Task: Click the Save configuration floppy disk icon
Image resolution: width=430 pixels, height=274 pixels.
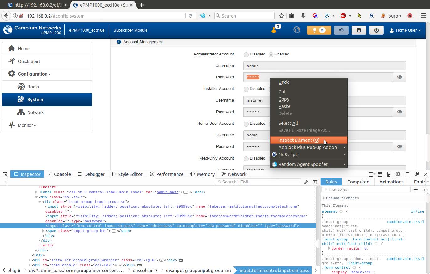Action: (359, 30)
